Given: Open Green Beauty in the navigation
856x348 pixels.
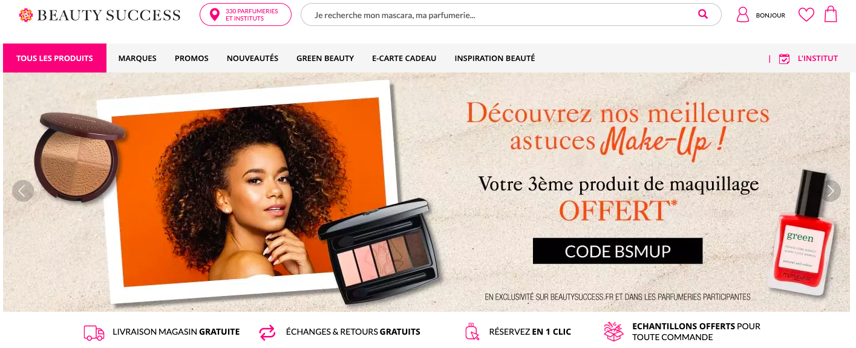Looking at the screenshot, I should pyautogui.click(x=325, y=59).
